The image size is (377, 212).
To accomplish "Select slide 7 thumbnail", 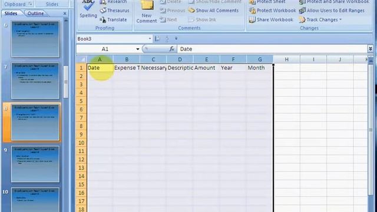I will click(x=35, y=81).
